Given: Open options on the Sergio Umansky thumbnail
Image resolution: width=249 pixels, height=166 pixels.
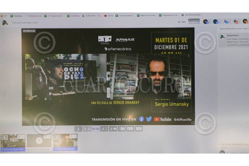Looking at the screenshot, I should point(75,137).
